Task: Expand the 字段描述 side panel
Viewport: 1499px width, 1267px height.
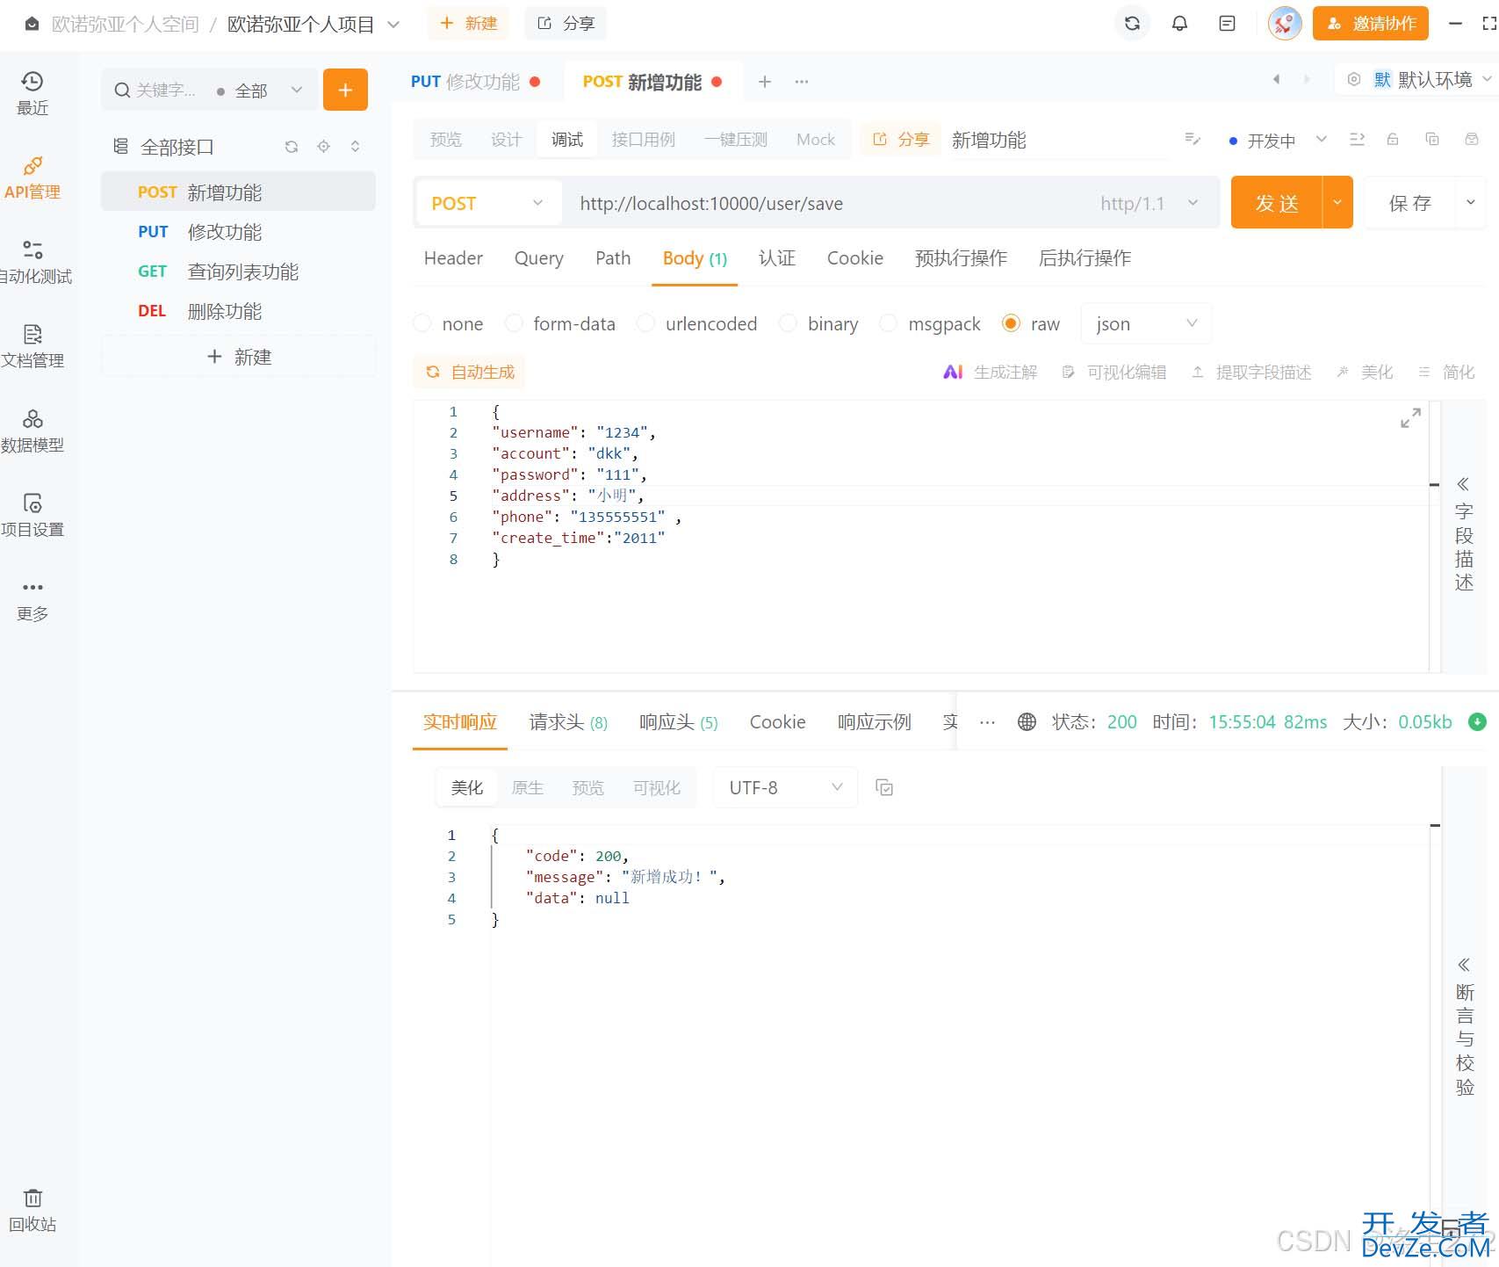Action: point(1463,536)
